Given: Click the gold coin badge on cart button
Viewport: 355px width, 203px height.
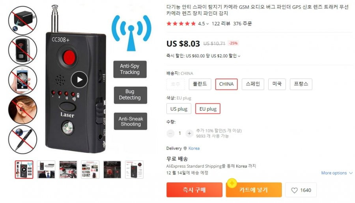Looking at the screenshot, I should point(232,183).
